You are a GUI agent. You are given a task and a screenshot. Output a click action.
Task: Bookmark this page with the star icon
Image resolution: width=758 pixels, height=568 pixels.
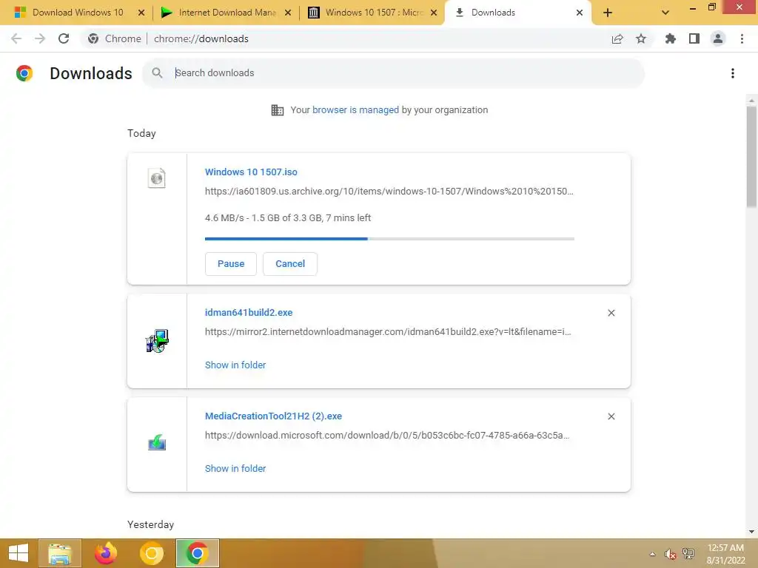(640, 38)
